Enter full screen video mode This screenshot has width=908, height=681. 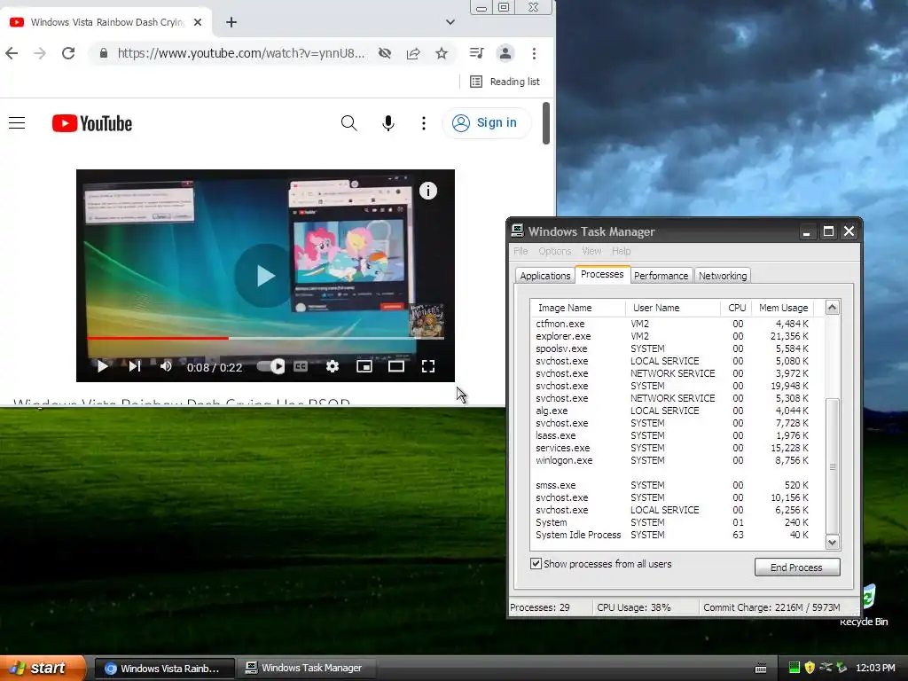[428, 366]
